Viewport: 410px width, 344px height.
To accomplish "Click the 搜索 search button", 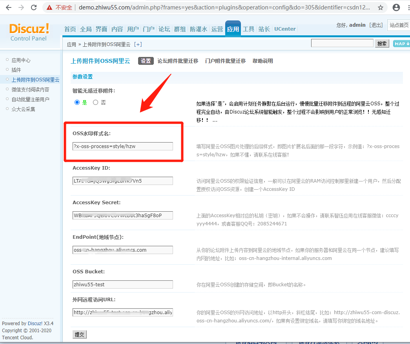I will [382, 44].
